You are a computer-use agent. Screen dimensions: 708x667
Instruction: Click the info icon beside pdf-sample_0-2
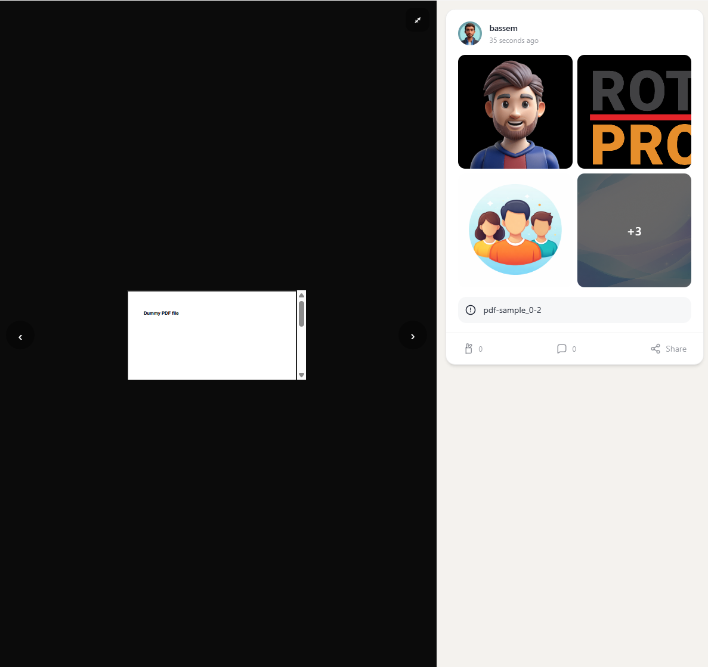(471, 310)
